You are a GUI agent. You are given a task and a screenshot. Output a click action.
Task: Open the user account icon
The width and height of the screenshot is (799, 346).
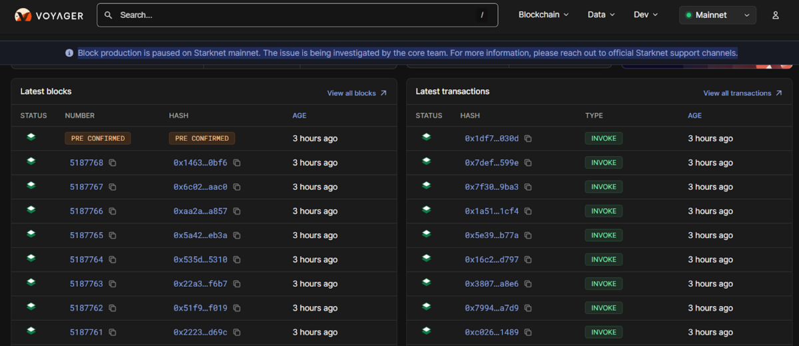[x=775, y=15]
